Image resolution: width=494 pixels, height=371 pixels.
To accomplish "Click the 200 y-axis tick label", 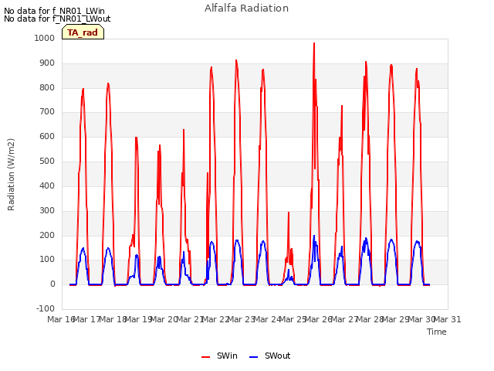I will [47, 235].
